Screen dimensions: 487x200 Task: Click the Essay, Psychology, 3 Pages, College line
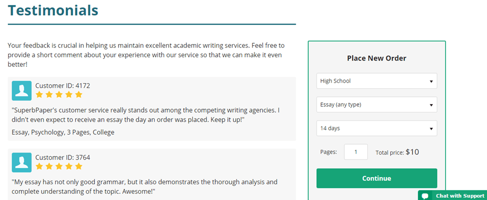[63, 132]
